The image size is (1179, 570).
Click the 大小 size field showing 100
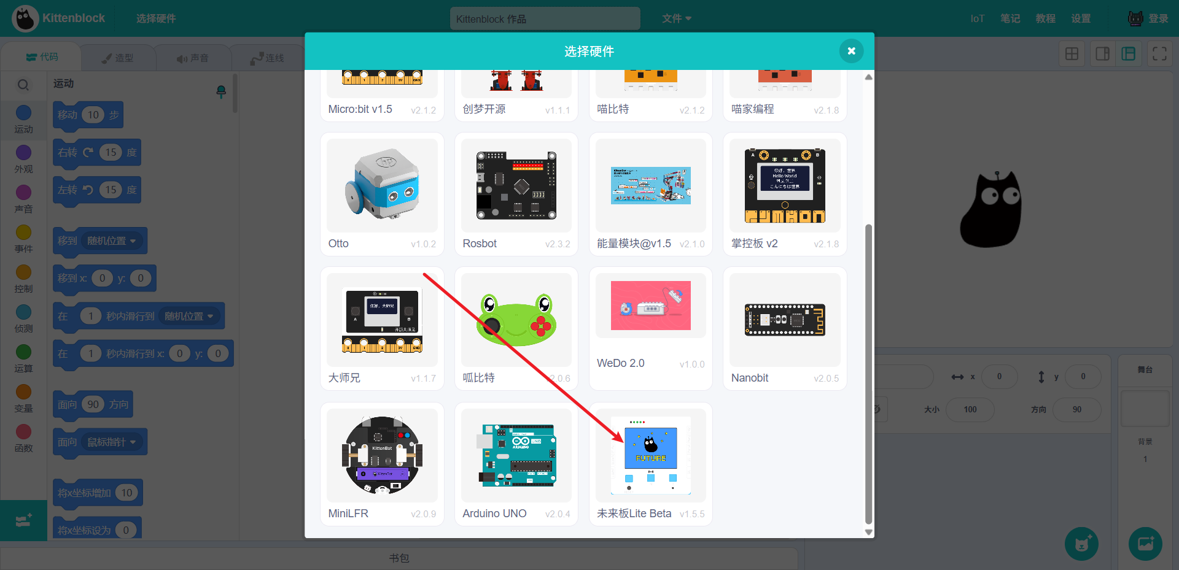970,409
